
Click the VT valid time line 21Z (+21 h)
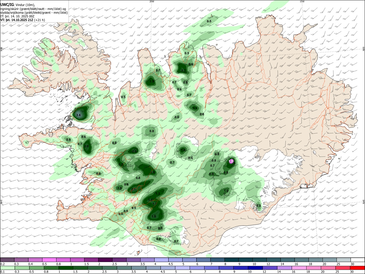click(23, 20)
